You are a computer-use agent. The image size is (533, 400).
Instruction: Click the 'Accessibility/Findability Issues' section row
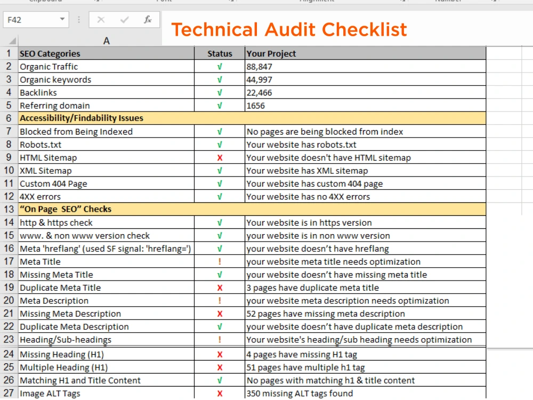252,118
